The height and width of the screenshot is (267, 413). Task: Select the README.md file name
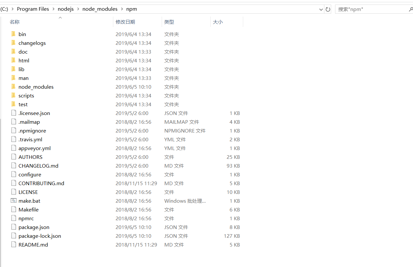pos(33,245)
